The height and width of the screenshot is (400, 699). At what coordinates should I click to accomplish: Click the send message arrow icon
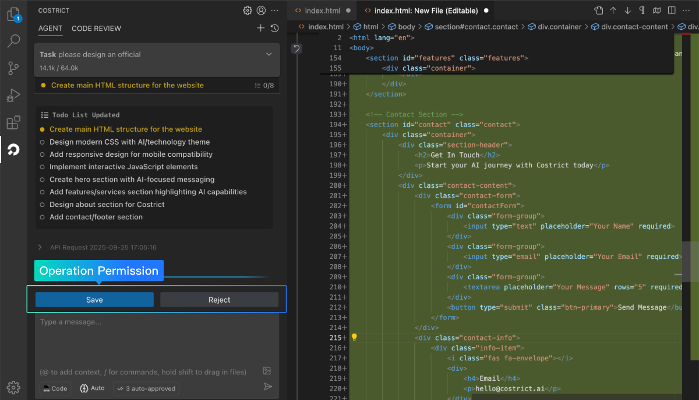[x=268, y=387]
